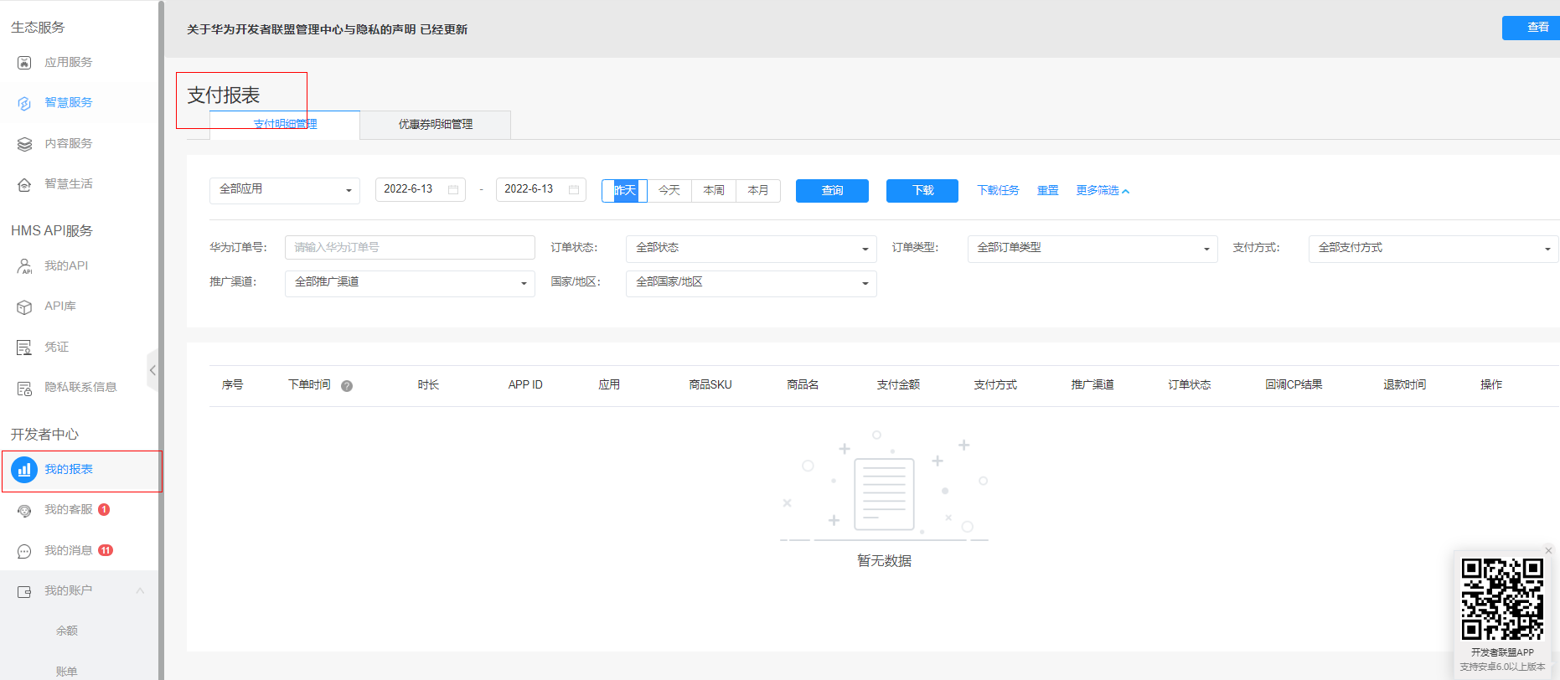Open the 全部推广渠道 dropdown
Screen dimensions: 1560x680
(410, 283)
